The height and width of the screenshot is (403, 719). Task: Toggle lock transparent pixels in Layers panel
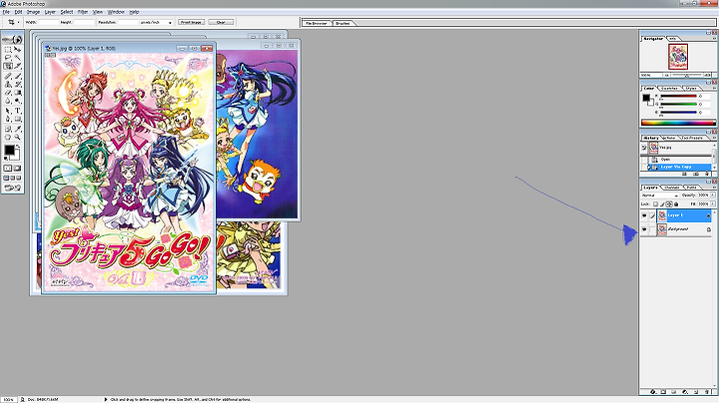pos(656,204)
